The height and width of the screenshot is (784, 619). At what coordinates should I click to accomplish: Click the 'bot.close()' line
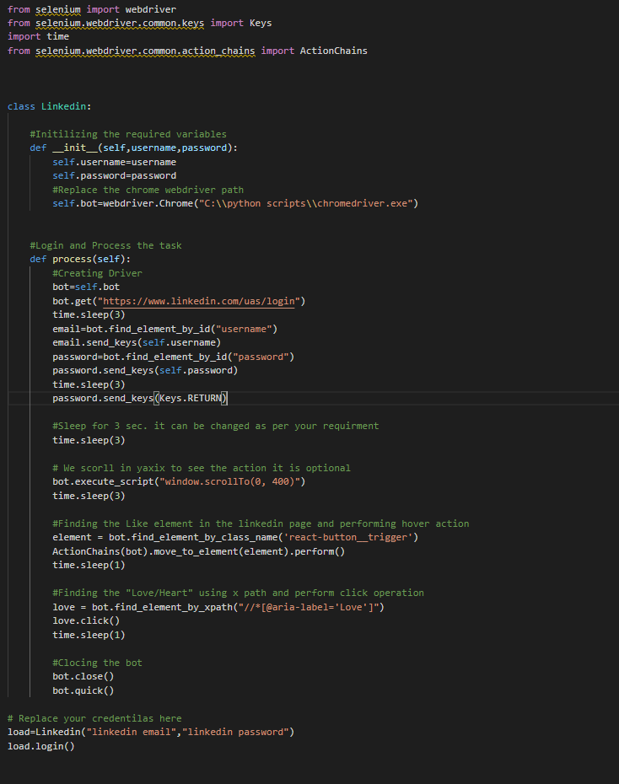[x=83, y=676]
